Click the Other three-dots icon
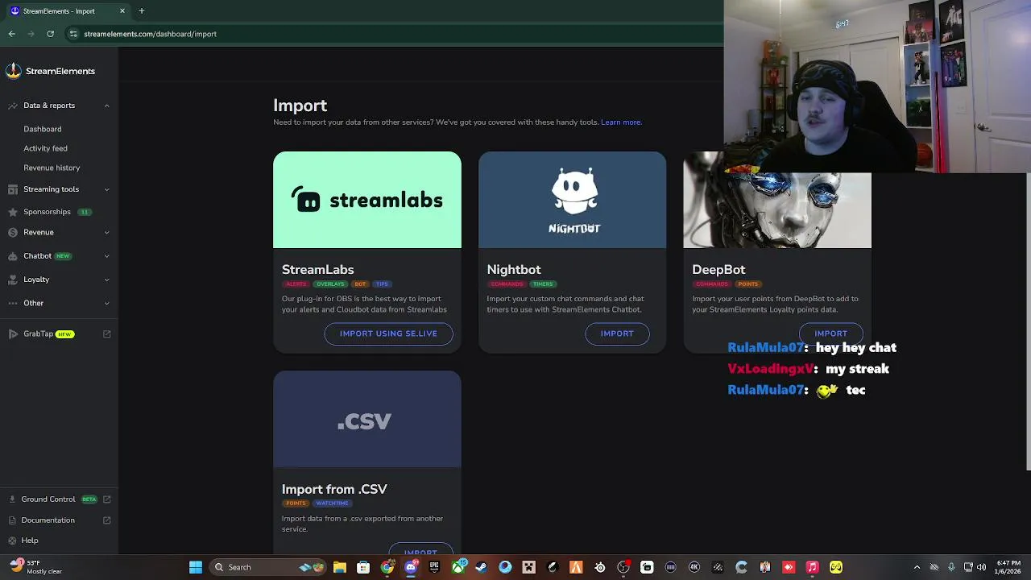1031x580 pixels. pyautogui.click(x=13, y=303)
